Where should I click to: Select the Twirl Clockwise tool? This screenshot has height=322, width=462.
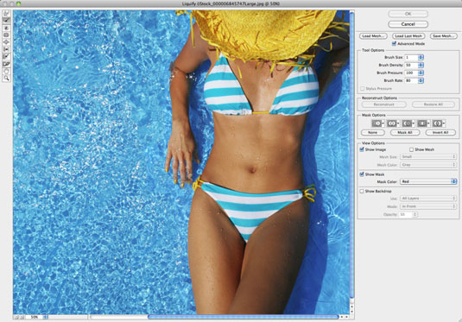6,28
